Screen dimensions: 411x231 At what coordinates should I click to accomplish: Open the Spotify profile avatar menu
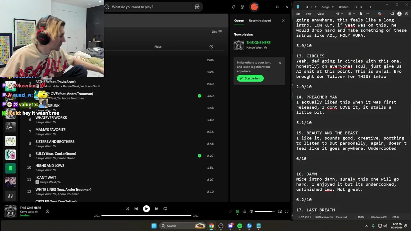254,7
